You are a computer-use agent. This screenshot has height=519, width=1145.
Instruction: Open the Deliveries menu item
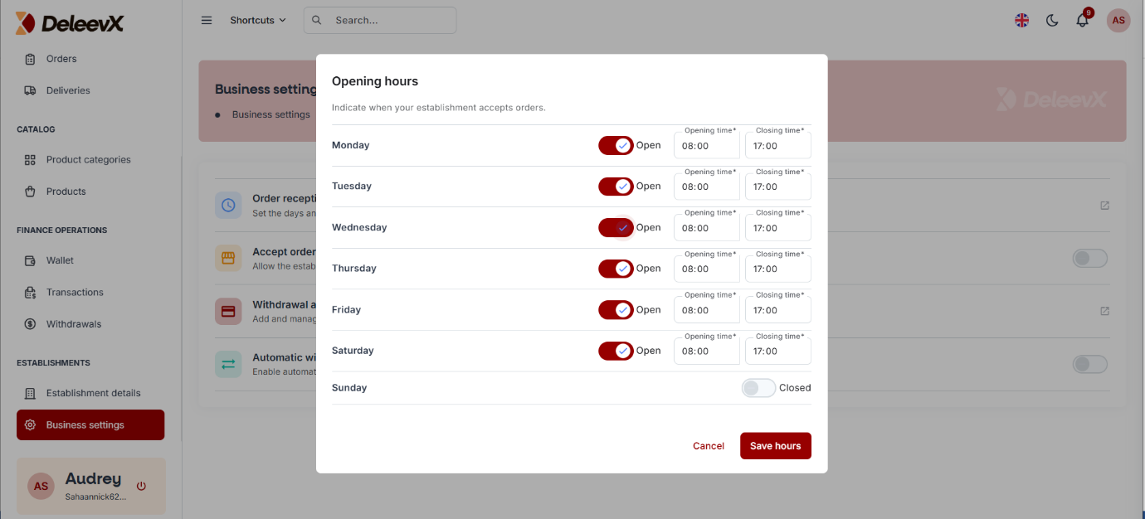91,90
